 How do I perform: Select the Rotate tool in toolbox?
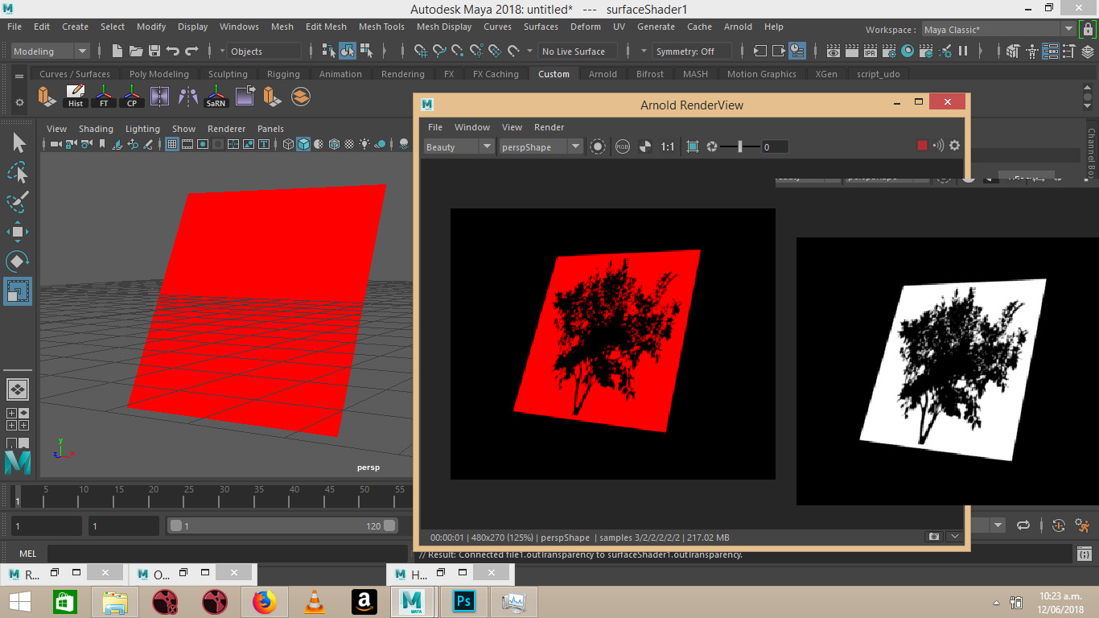pyautogui.click(x=18, y=261)
